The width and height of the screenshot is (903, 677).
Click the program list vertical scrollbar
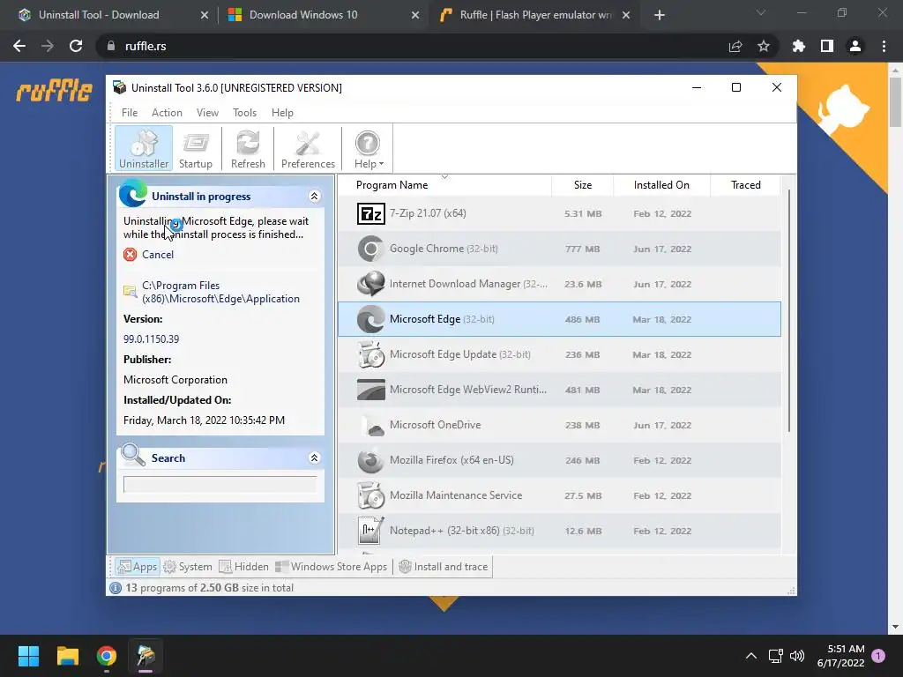788,311
